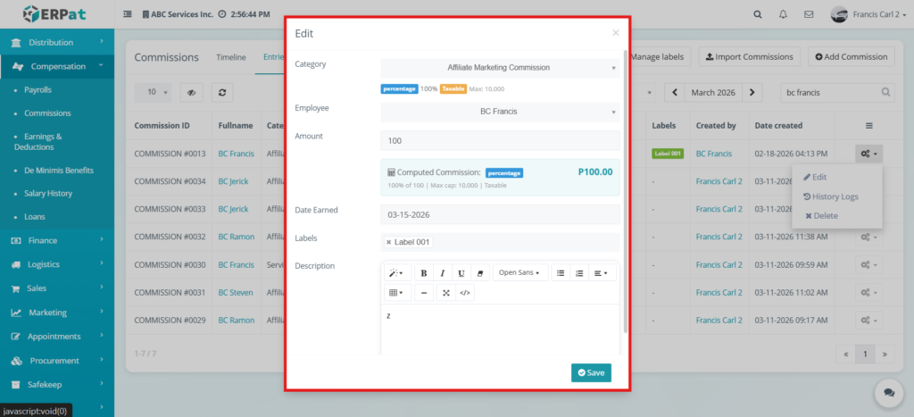
Task: Go to the previous month arrow
Action: [x=675, y=92]
